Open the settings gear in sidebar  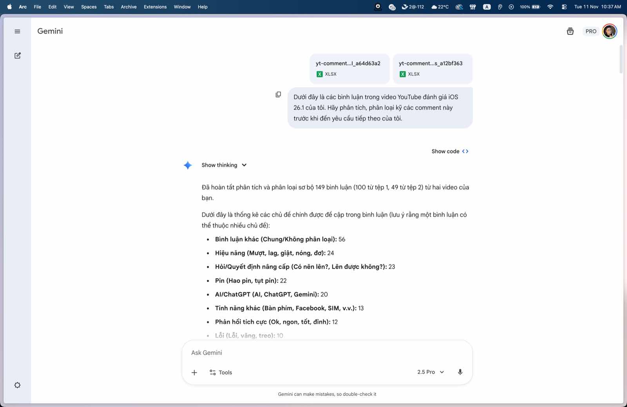[17, 385]
